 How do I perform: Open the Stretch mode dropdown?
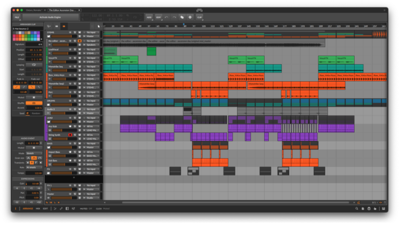click(34, 153)
